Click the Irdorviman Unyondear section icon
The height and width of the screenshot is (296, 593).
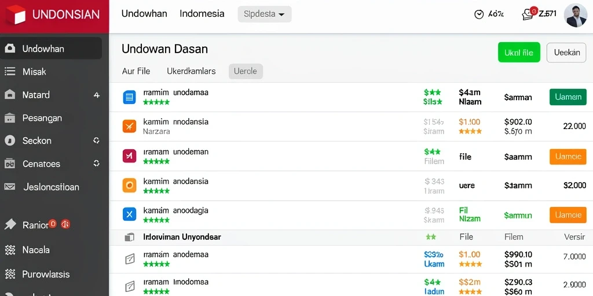click(129, 237)
